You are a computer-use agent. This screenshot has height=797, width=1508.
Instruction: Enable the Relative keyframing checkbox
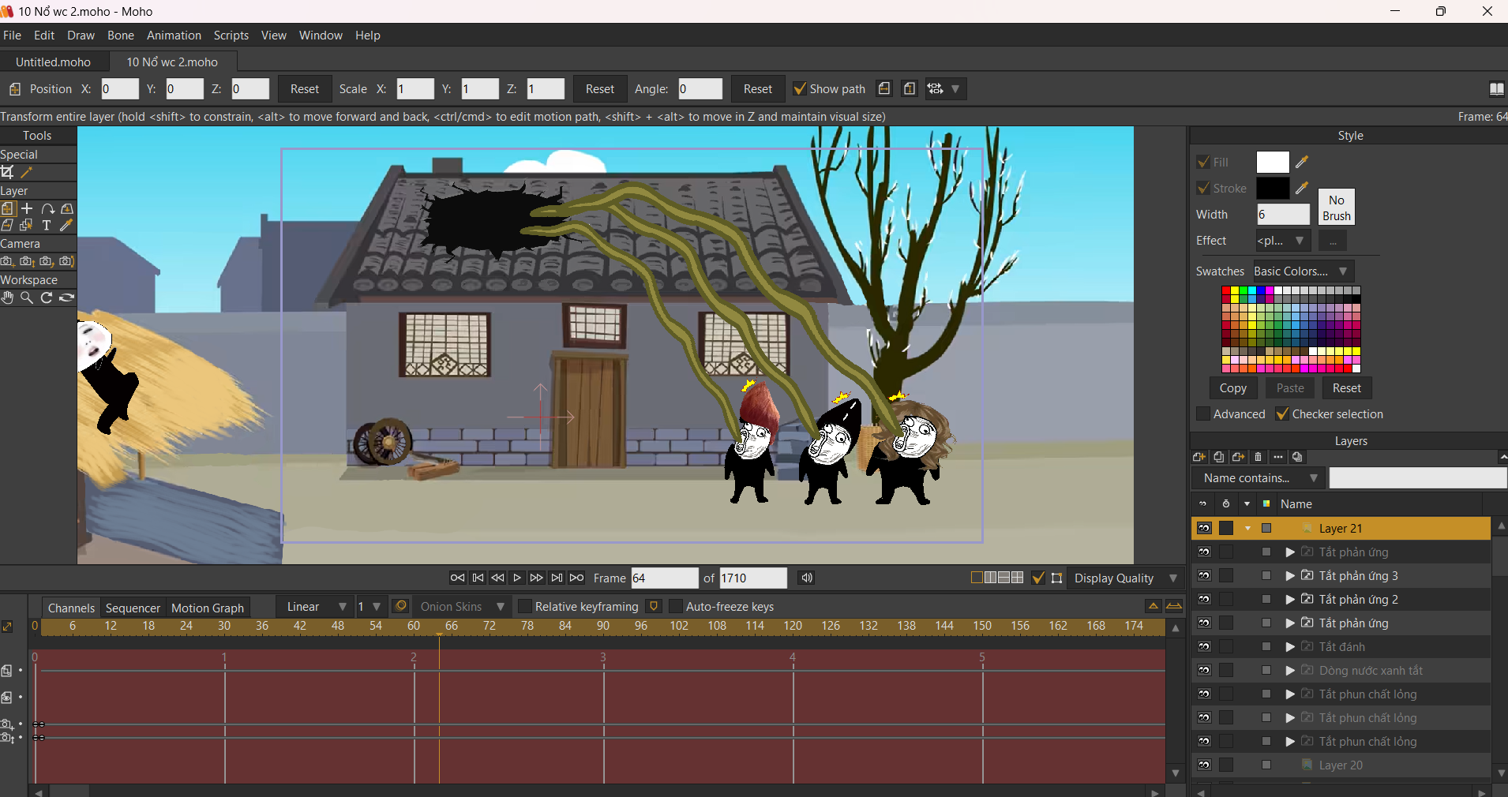[525, 606]
